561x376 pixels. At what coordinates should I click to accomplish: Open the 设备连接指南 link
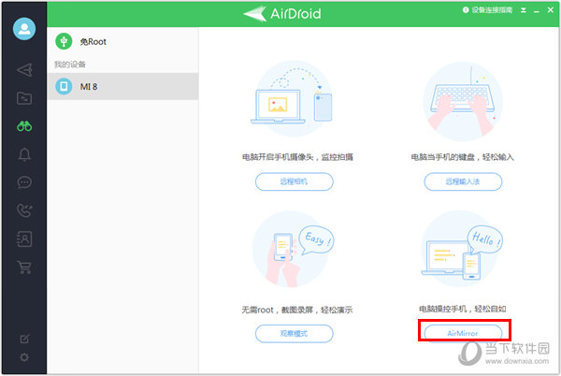click(x=488, y=10)
